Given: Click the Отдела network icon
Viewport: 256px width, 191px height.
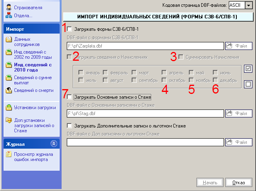Looking at the screenshot, I should point(9,15).
